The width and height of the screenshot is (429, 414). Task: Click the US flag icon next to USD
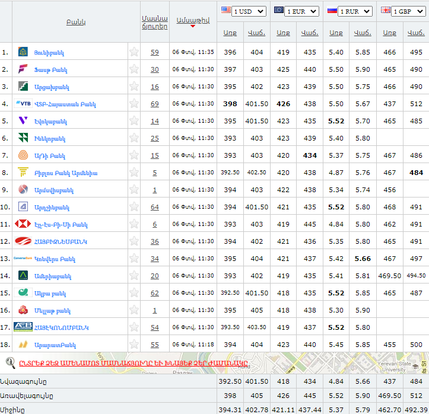pyautogui.click(x=225, y=10)
